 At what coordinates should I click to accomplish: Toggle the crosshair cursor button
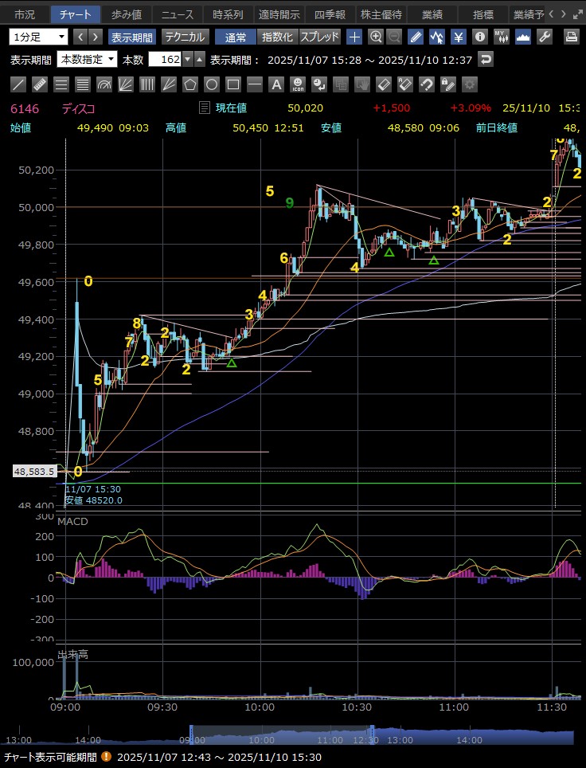[354, 37]
